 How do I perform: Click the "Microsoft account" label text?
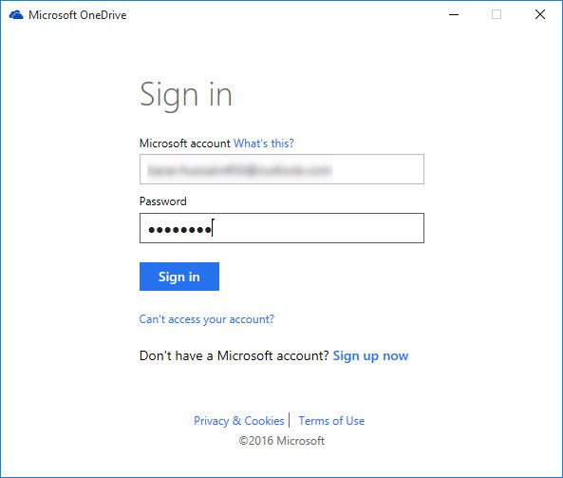[185, 143]
